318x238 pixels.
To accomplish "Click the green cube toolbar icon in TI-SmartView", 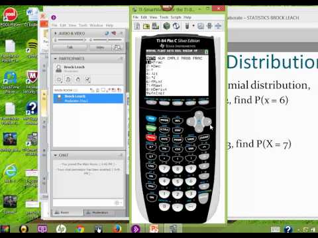I will point(166,26).
